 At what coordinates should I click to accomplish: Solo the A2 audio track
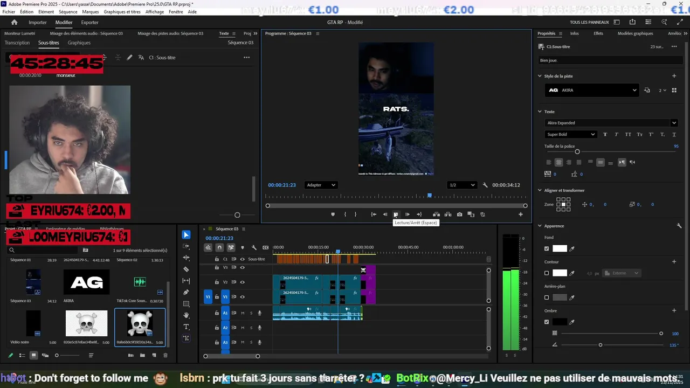tap(251, 328)
